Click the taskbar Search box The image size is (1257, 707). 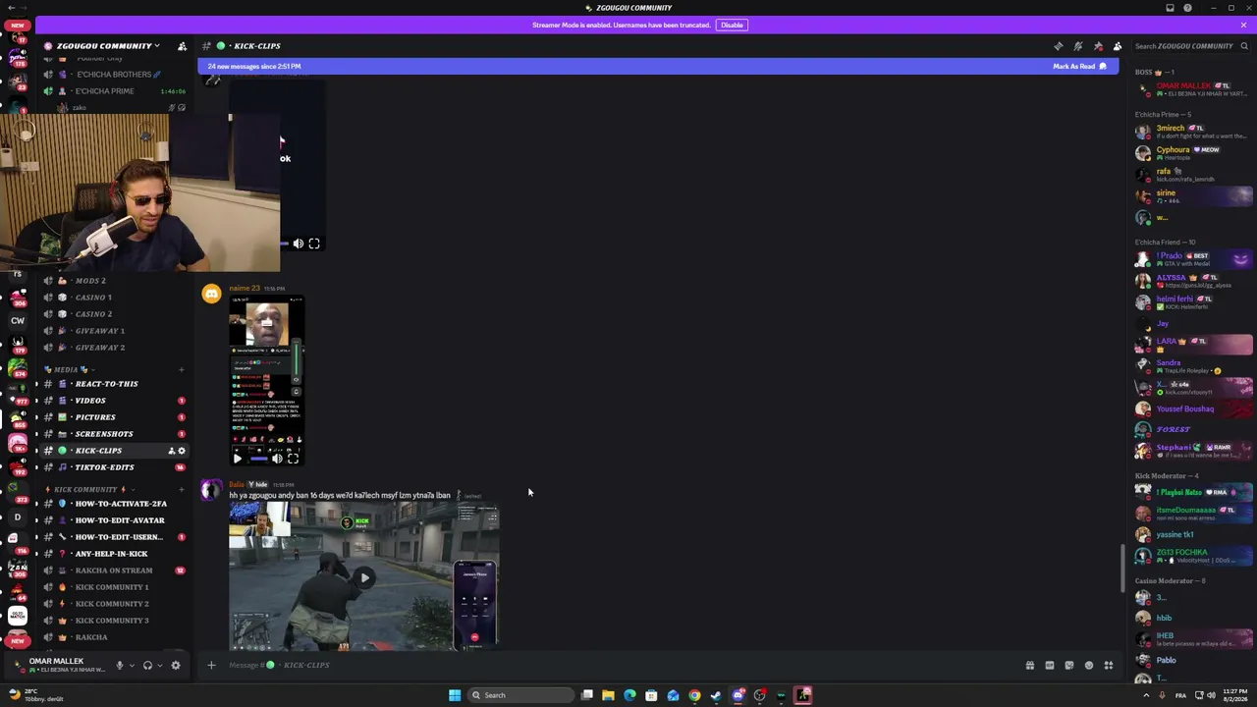[520, 695]
